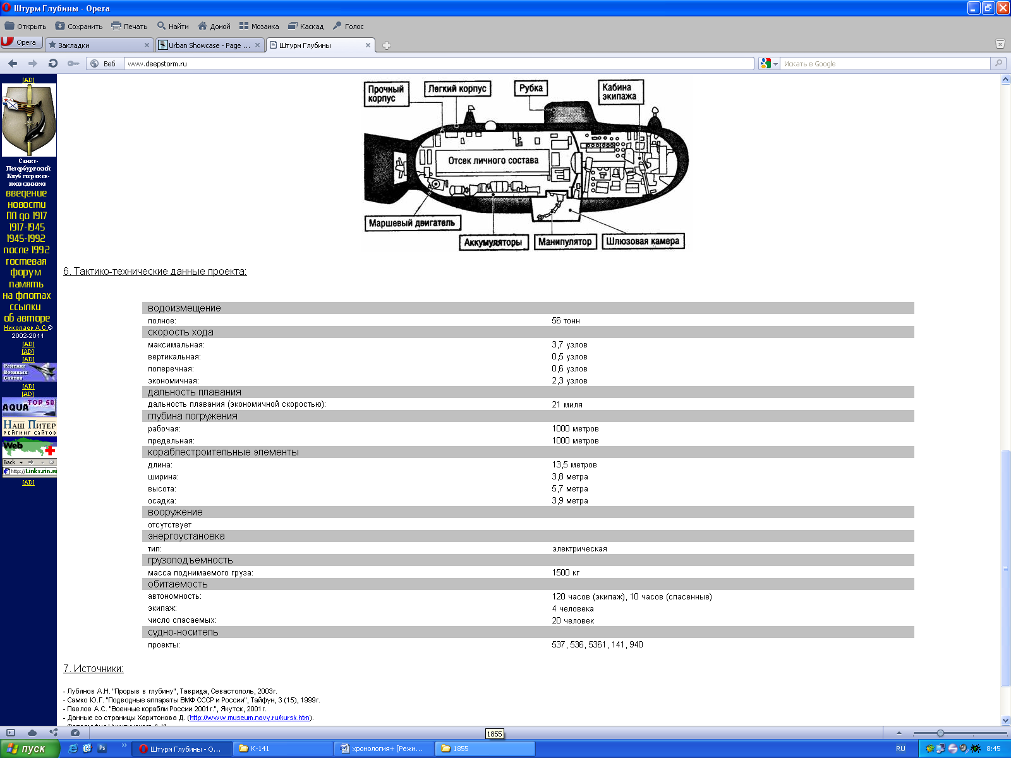Open the на флотах sidebar link
This screenshot has width=1011, height=758.
click(27, 296)
